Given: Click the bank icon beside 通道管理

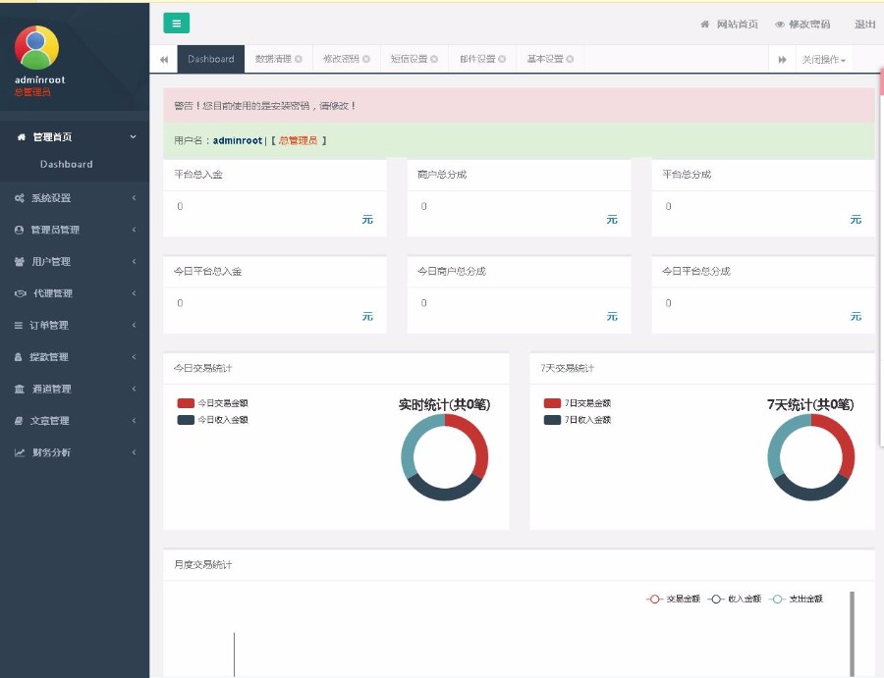Looking at the screenshot, I should pos(20,388).
